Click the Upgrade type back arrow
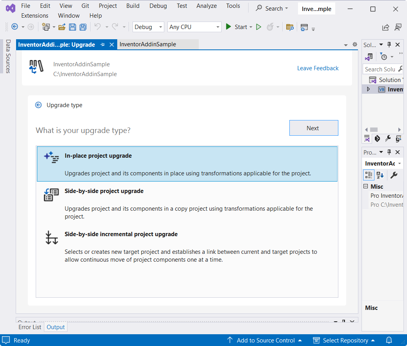 click(38, 105)
